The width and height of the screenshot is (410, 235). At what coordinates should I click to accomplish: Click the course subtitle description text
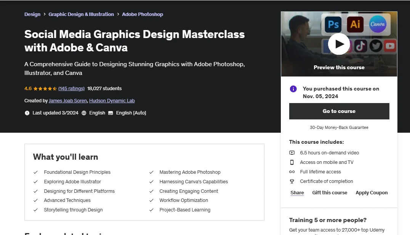[x=135, y=68]
